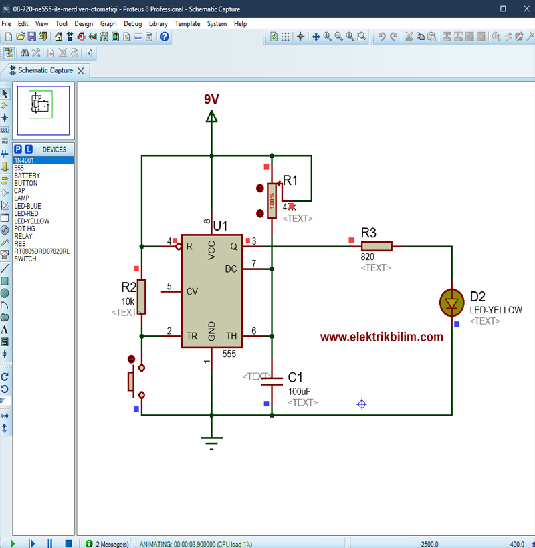
Task: Toggle the selection arrow mode tool
Action: [x=5, y=93]
